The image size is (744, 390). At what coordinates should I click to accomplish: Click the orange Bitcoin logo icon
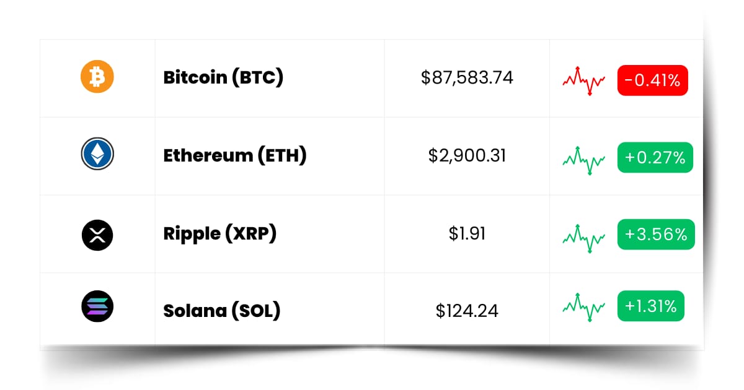click(x=97, y=77)
